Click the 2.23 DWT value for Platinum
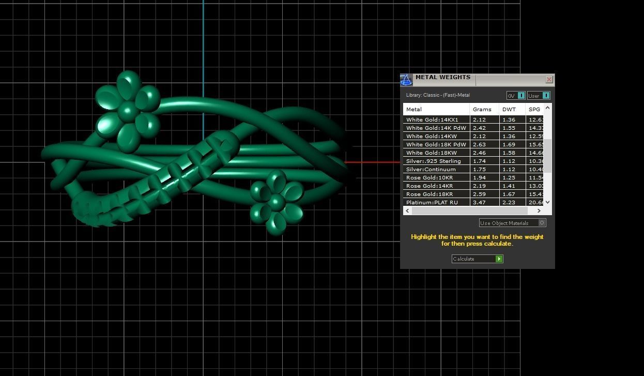The width and height of the screenshot is (644, 376). 509,202
